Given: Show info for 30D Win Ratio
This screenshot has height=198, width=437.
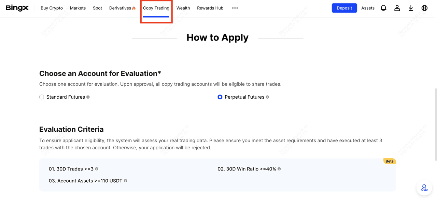Looking at the screenshot, I should 279,169.
